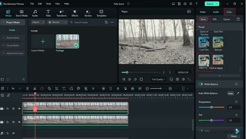The width and height of the screenshot is (246, 139).
Task: Select the white balance eyedropper
Action: click(238, 93)
